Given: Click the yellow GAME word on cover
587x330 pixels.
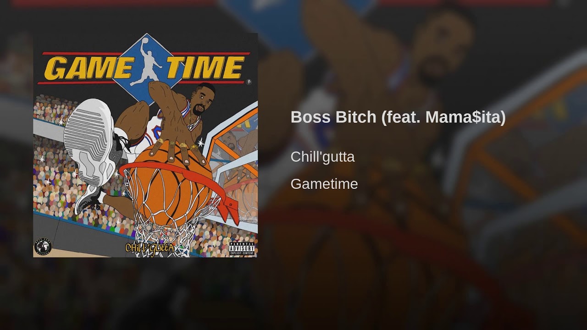Looking at the screenshot, I should point(89,68).
